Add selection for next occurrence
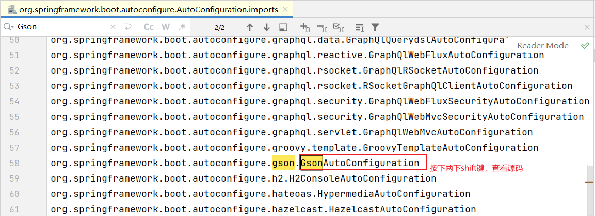 coord(305,27)
